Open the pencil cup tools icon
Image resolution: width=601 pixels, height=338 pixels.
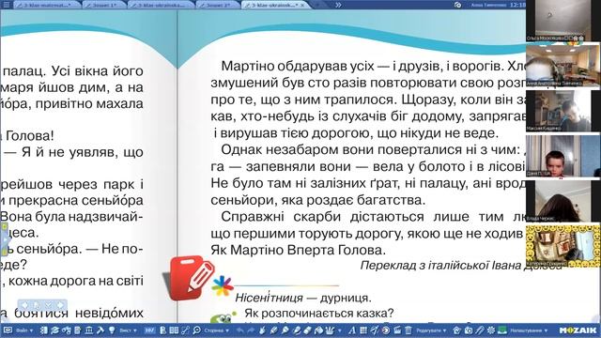click(330, 330)
